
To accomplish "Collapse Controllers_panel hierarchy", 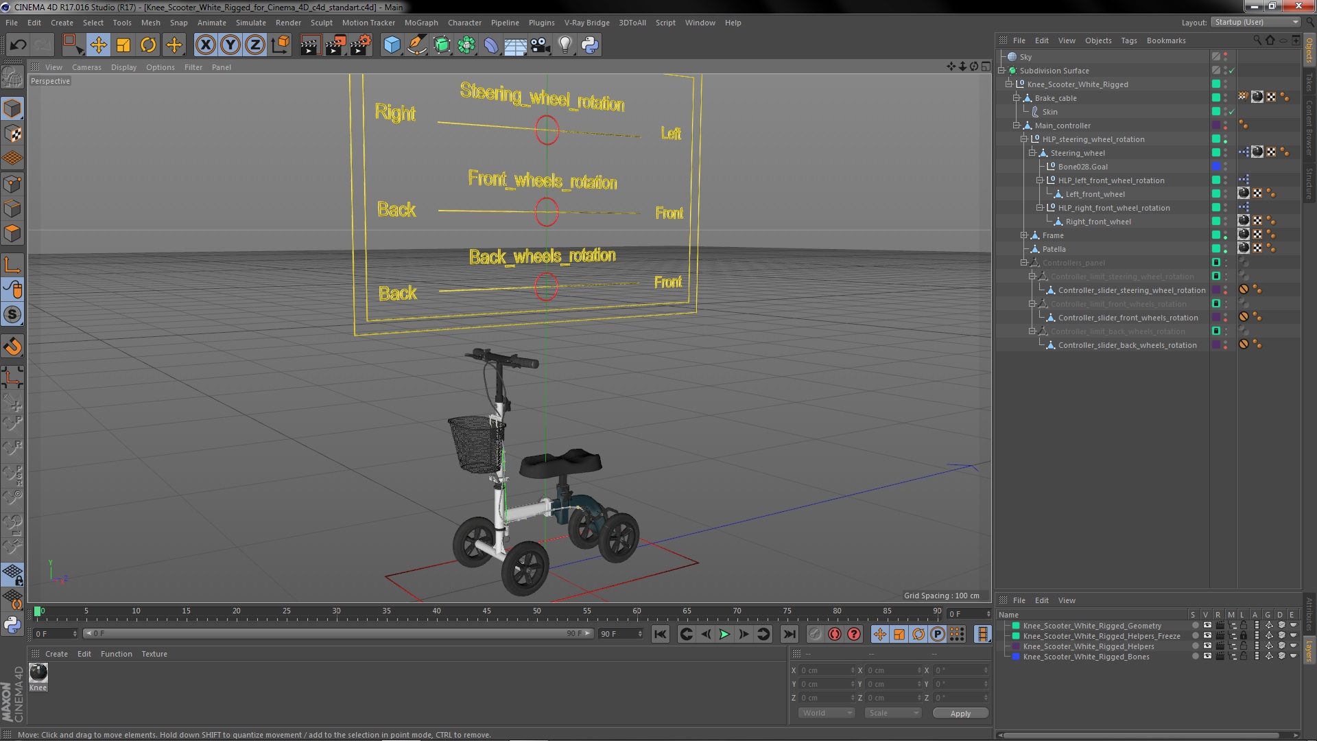I will click(x=1024, y=263).
